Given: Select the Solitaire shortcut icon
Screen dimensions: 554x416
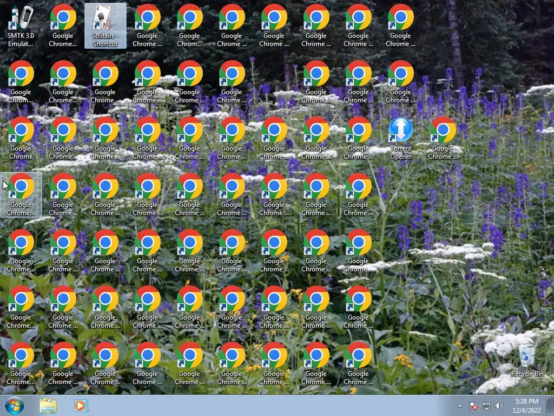Looking at the screenshot, I should pos(105,26).
